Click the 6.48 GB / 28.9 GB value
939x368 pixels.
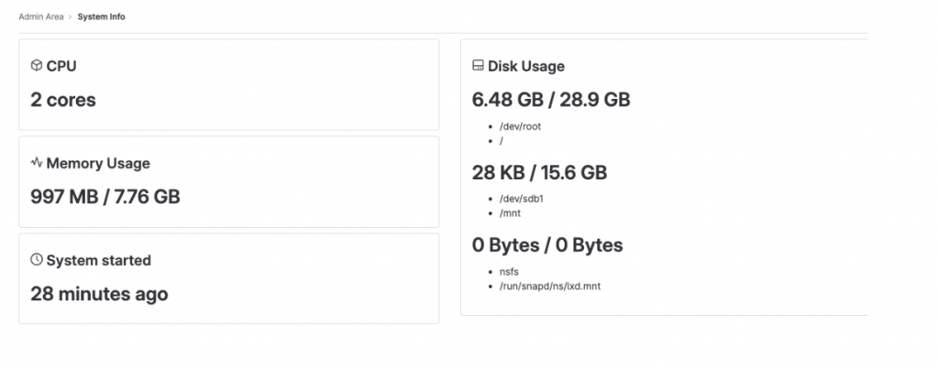(551, 99)
